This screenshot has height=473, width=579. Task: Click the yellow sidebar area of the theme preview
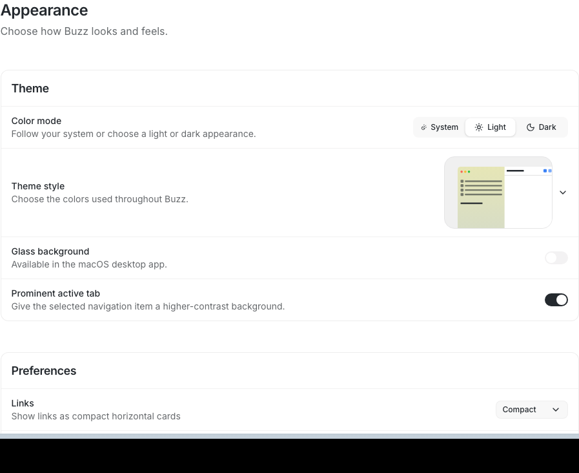481,197
